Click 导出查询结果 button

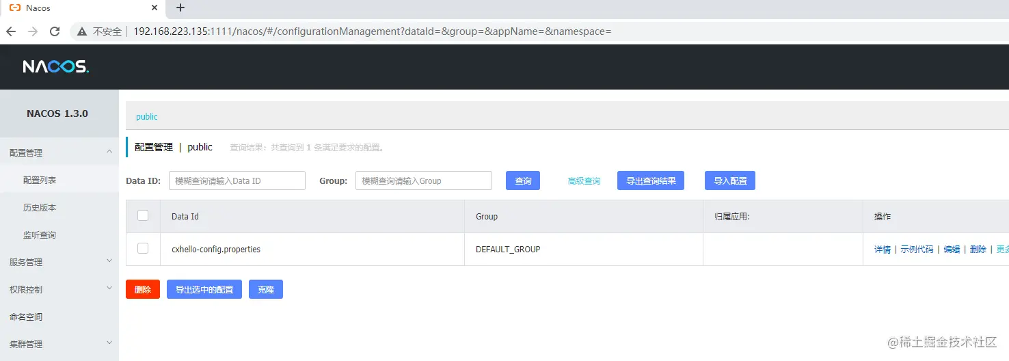coord(651,180)
